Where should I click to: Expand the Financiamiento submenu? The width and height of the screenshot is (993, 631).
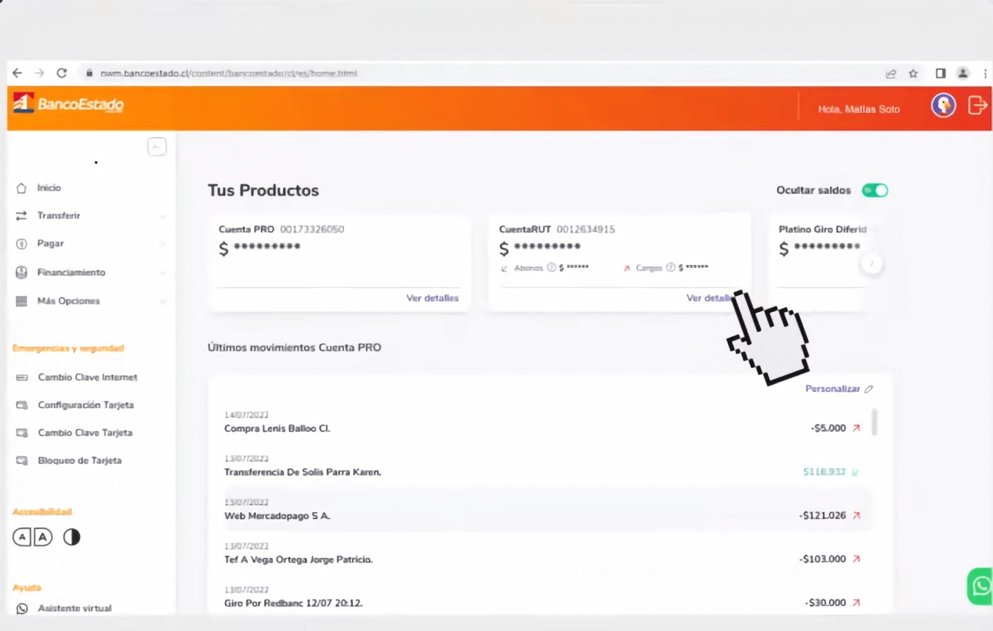(x=163, y=273)
